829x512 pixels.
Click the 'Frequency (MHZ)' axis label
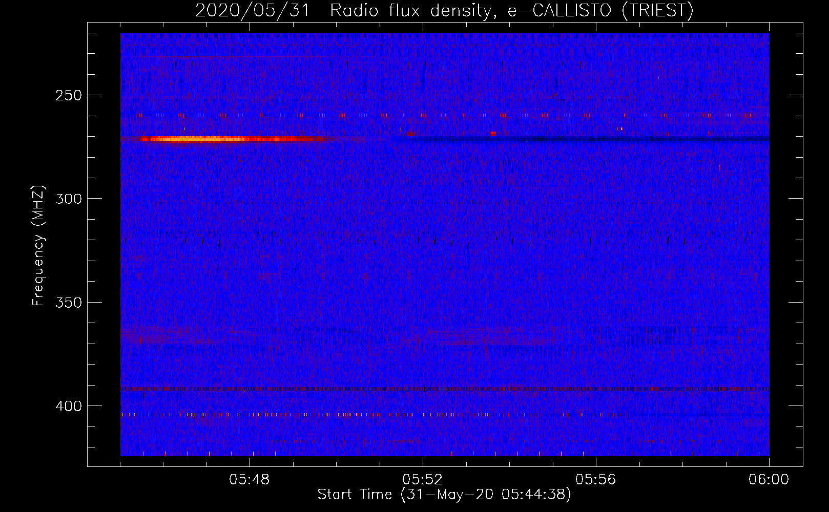coord(38,245)
